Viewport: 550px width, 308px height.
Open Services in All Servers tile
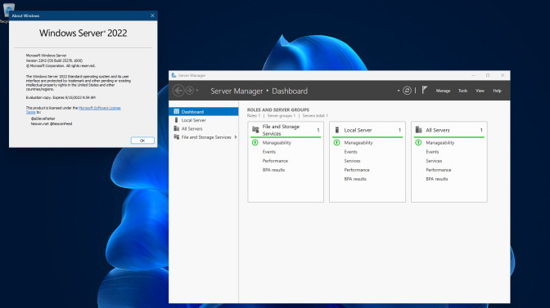pos(434,161)
